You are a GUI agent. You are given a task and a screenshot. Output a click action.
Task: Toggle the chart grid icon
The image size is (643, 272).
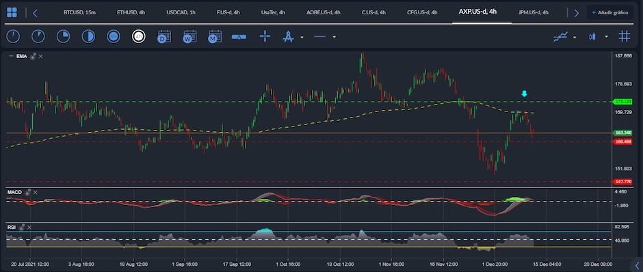[x=625, y=36]
